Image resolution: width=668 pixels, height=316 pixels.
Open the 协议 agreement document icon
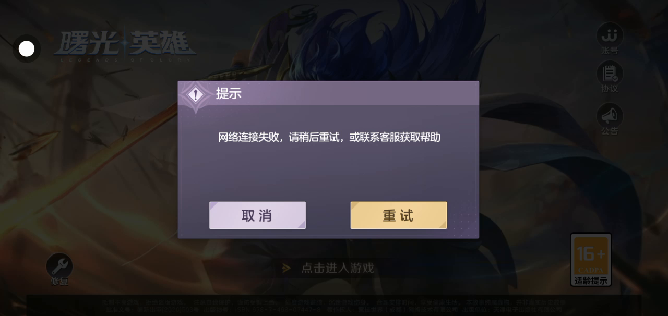(610, 74)
